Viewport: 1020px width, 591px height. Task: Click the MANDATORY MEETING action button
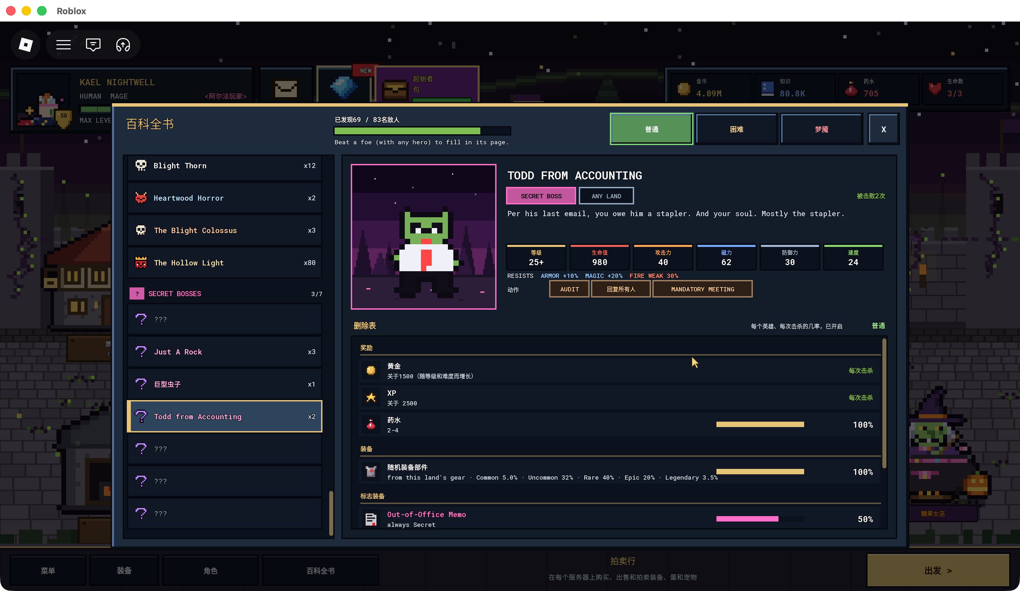click(702, 289)
